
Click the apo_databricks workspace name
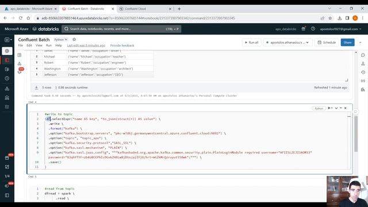(x=286, y=29)
